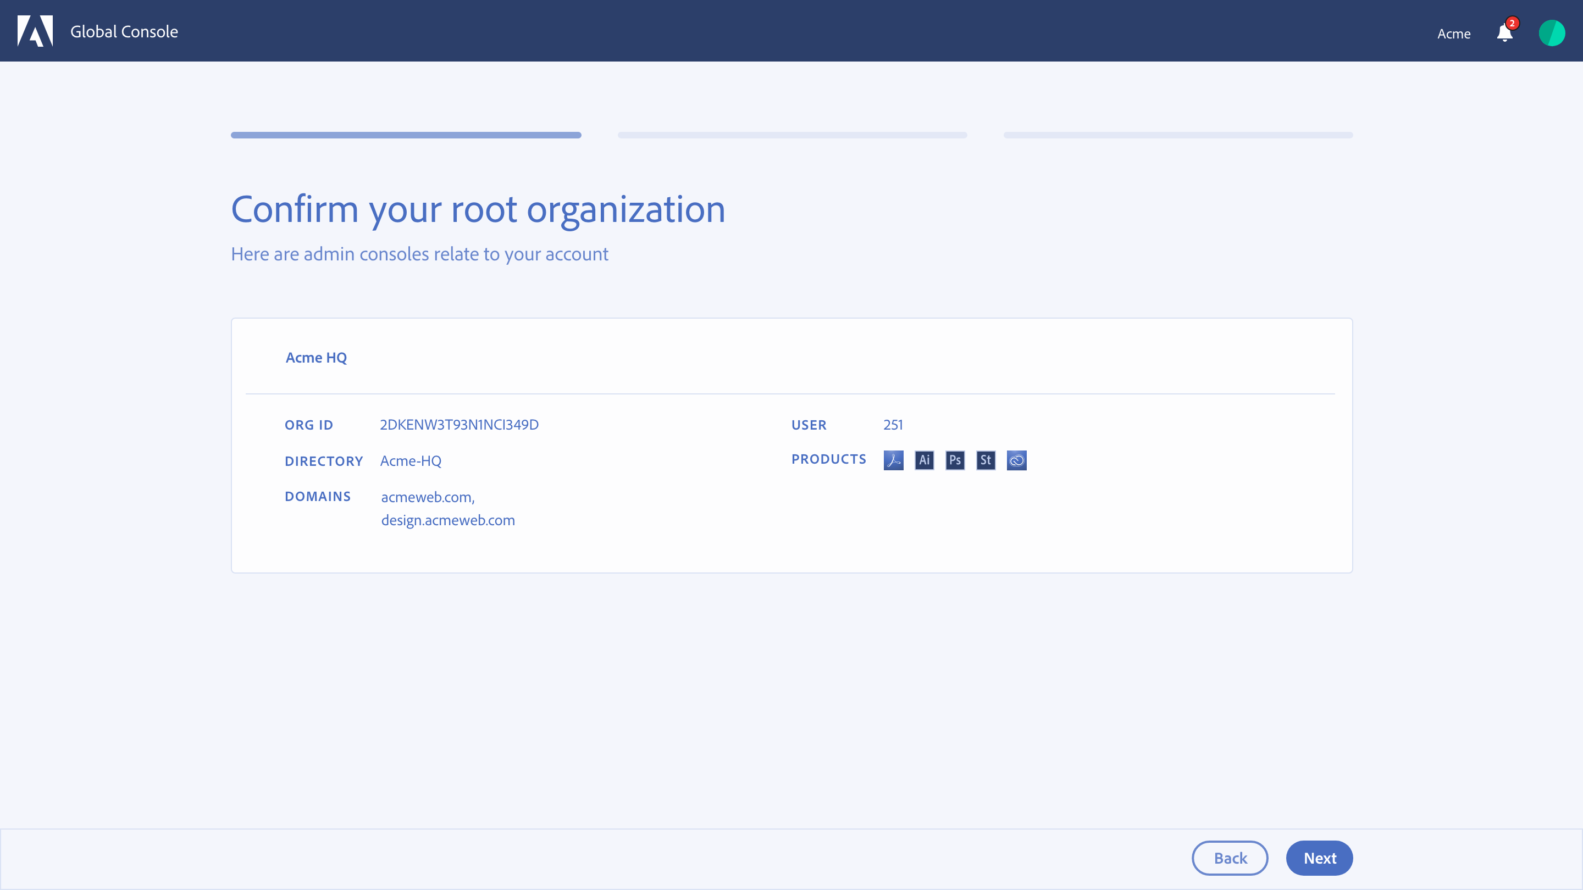Viewport: 1583px width, 890px height.
Task: Click the Illustrator product icon
Action: pyautogui.click(x=924, y=460)
